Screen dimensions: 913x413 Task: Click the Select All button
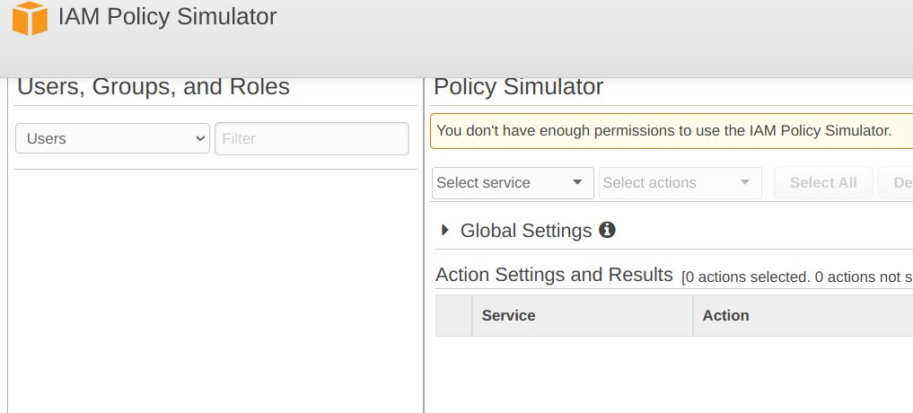[822, 183]
